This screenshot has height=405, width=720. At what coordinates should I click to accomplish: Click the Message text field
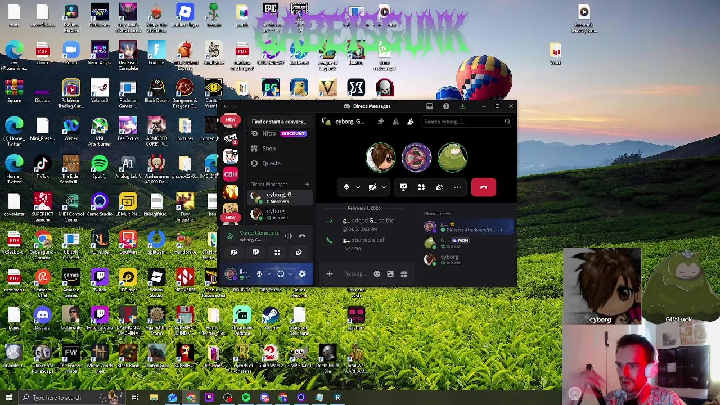click(x=354, y=274)
